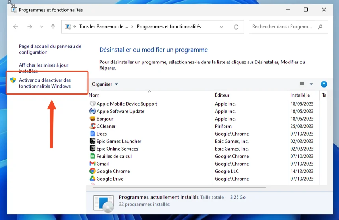The height and width of the screenshot is (220, 339).
Task: Sort list by Nom column header
Action: tap(94, 95)
